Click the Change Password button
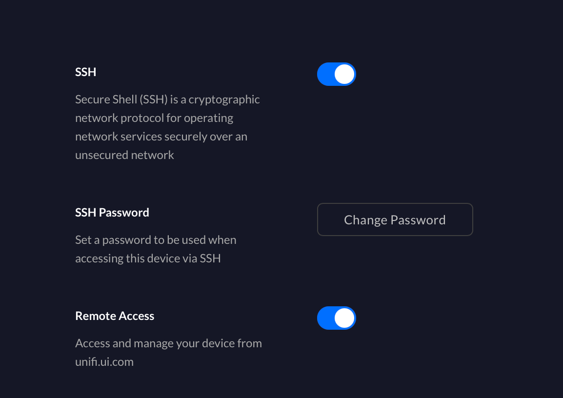 395,219
